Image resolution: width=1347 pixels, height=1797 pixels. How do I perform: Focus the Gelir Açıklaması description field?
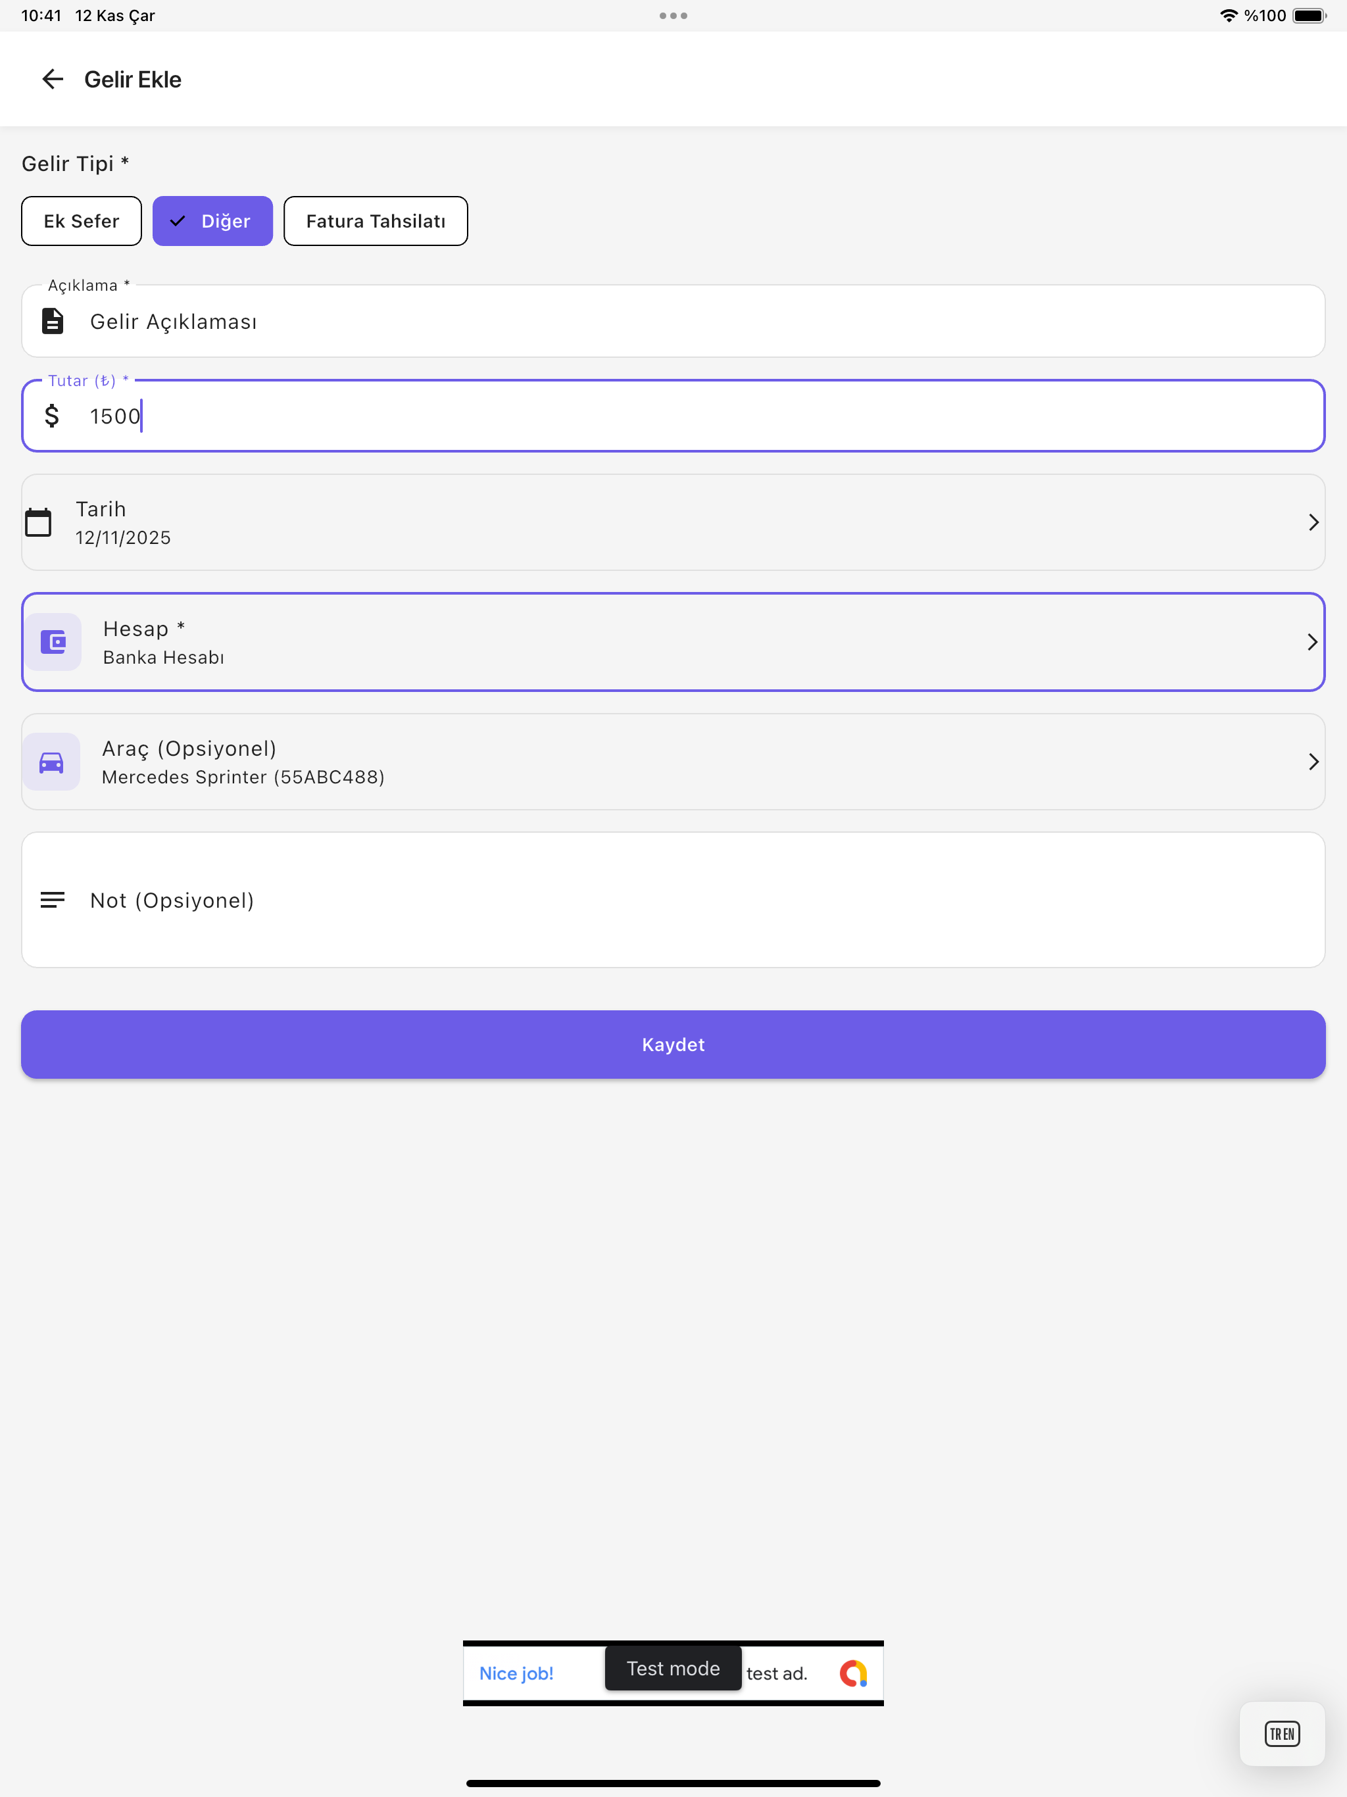(x=673, y=321)
